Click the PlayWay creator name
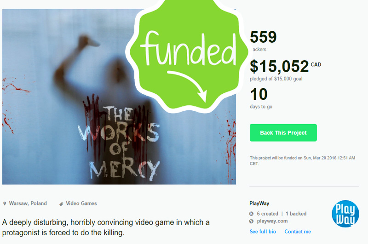Screen dimensions: 368x244 point(259,204)
